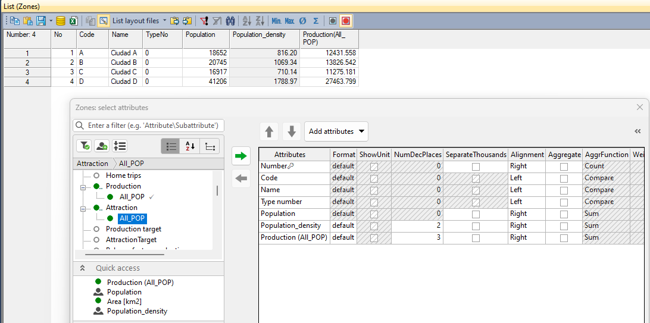Open the dropdown arrow beside the save icon
This screenshot has width=650, height=323.
point(51,21)
